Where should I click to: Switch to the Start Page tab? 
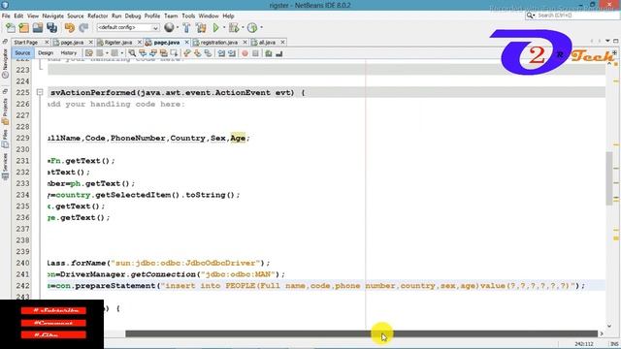(26, 43)
